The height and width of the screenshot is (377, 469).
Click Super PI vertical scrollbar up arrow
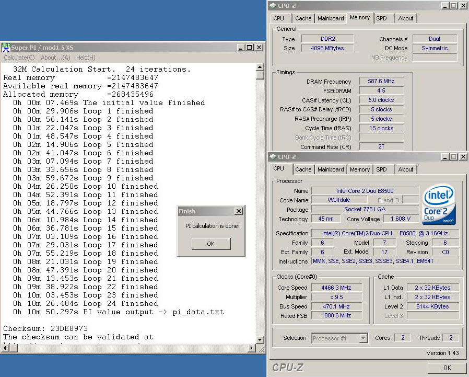pyautogui.click(x=260, y=67)
